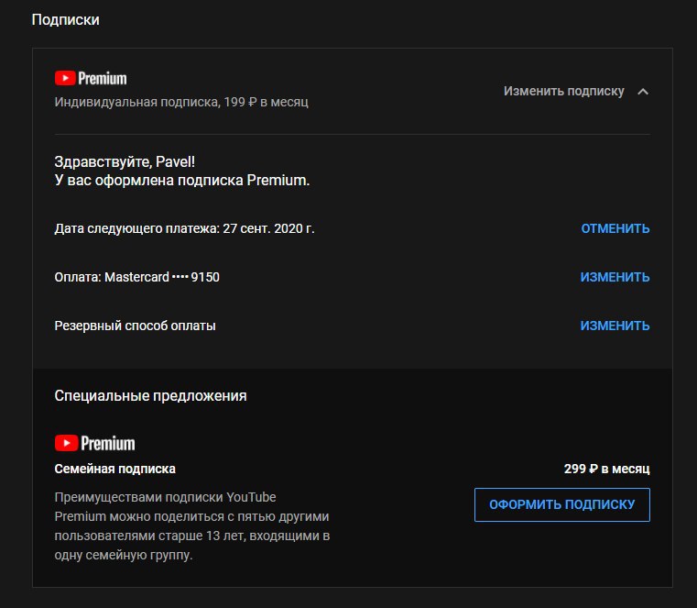Click 'Резервный способ оплаты' text
The width and height of the screenshot is (697, 608).
coord(136,326)
